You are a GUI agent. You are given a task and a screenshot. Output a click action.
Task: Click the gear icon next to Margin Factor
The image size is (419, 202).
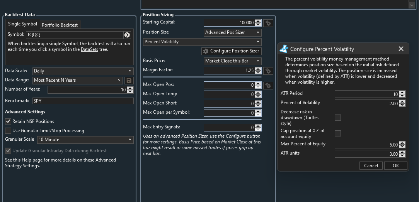[x=268, y=71]
